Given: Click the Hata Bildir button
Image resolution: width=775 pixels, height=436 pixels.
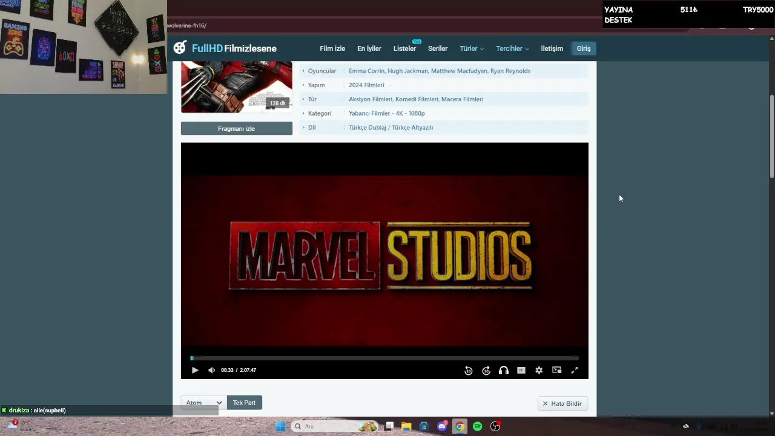Looking at the screenshot, I should pos(562,403).
